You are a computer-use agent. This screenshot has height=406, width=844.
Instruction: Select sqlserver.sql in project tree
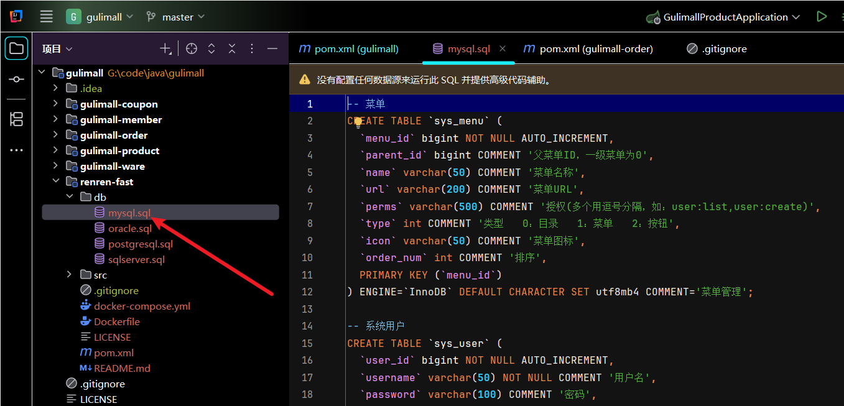136,259
